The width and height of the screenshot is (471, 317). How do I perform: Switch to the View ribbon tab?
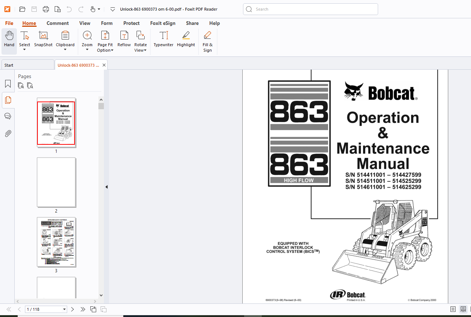(85, 23)
